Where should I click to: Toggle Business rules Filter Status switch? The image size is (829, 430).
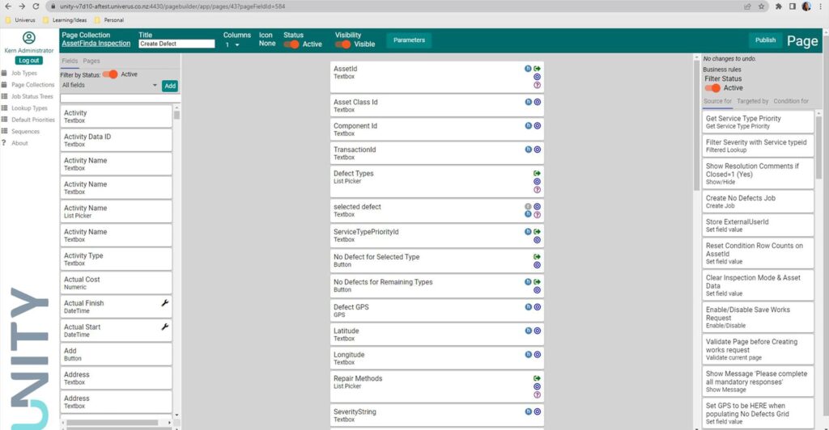click(712, 88)
